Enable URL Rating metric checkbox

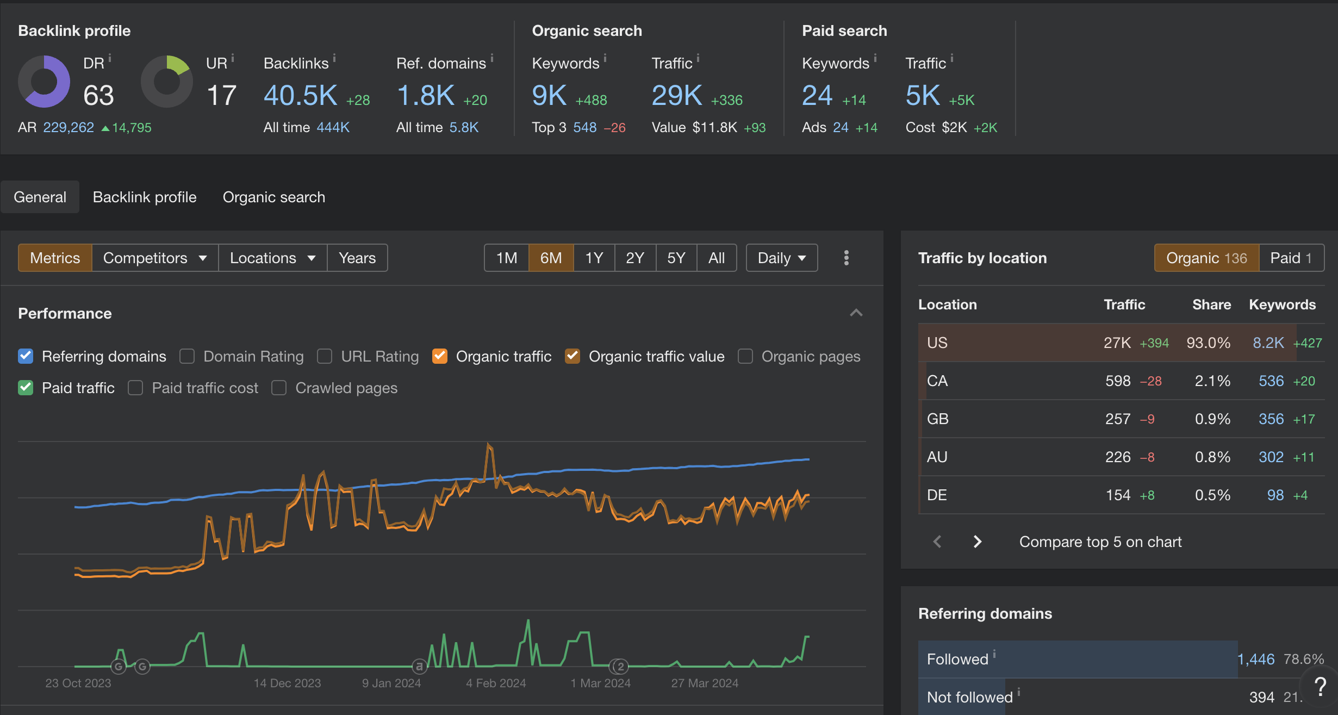325,356
